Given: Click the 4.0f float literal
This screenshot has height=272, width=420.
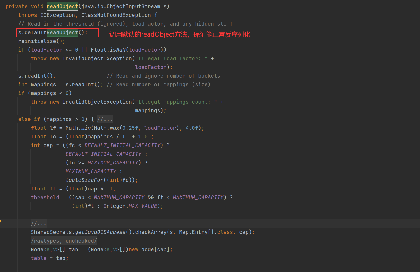Looking at the screenshot, I should [192, 128].
